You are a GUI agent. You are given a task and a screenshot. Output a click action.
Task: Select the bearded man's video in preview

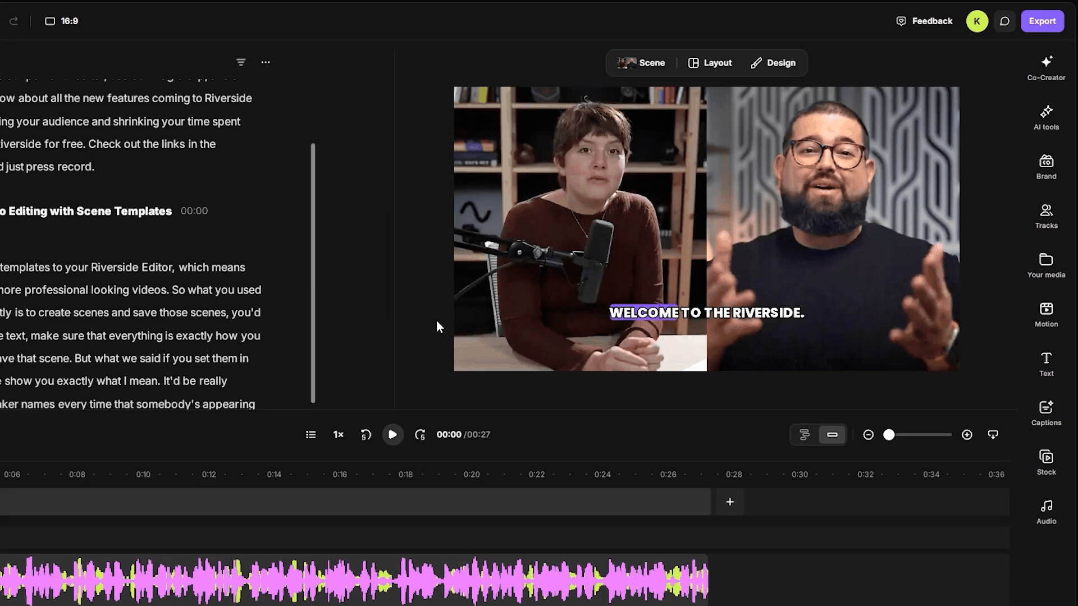coord(833,229)
